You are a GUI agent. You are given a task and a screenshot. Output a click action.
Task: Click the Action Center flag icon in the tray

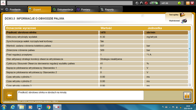(x=173, y=107)
